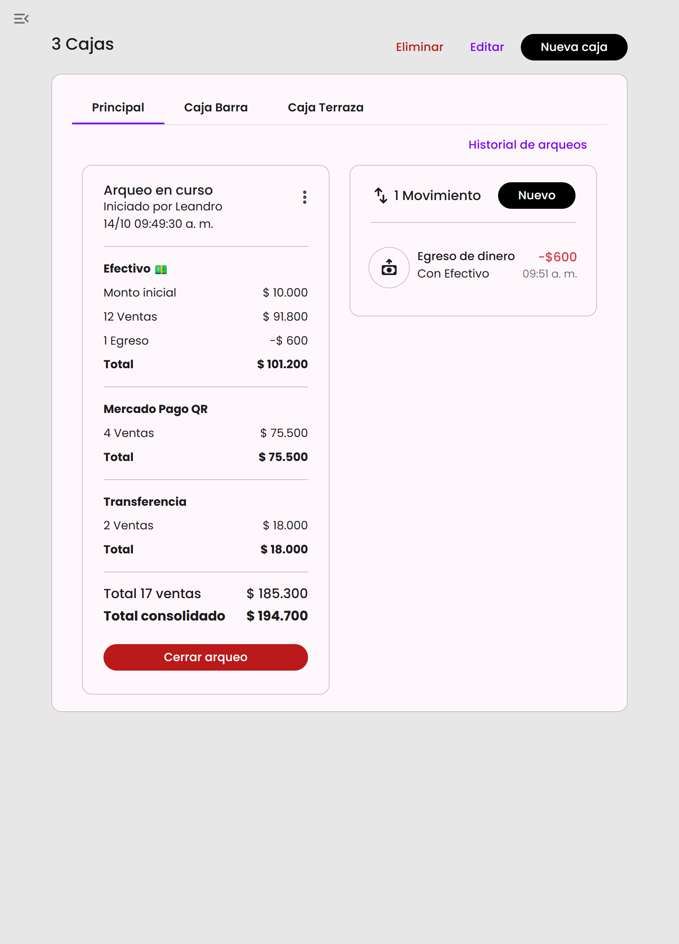Click the Total consolidado amount $194.700

(x=277, y=616)
